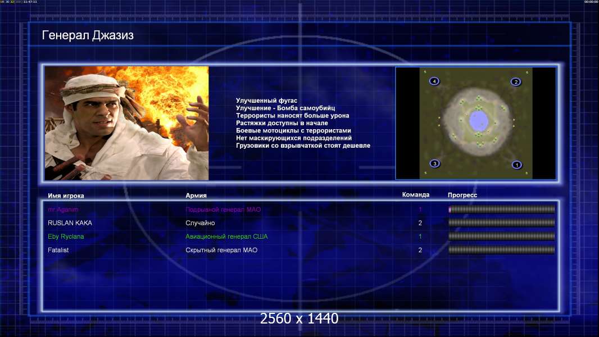Screen dimensions: 599x337
Task: Click the line 'Улучшение - Бомба самоубийц'
Action: tap(285, 108)
